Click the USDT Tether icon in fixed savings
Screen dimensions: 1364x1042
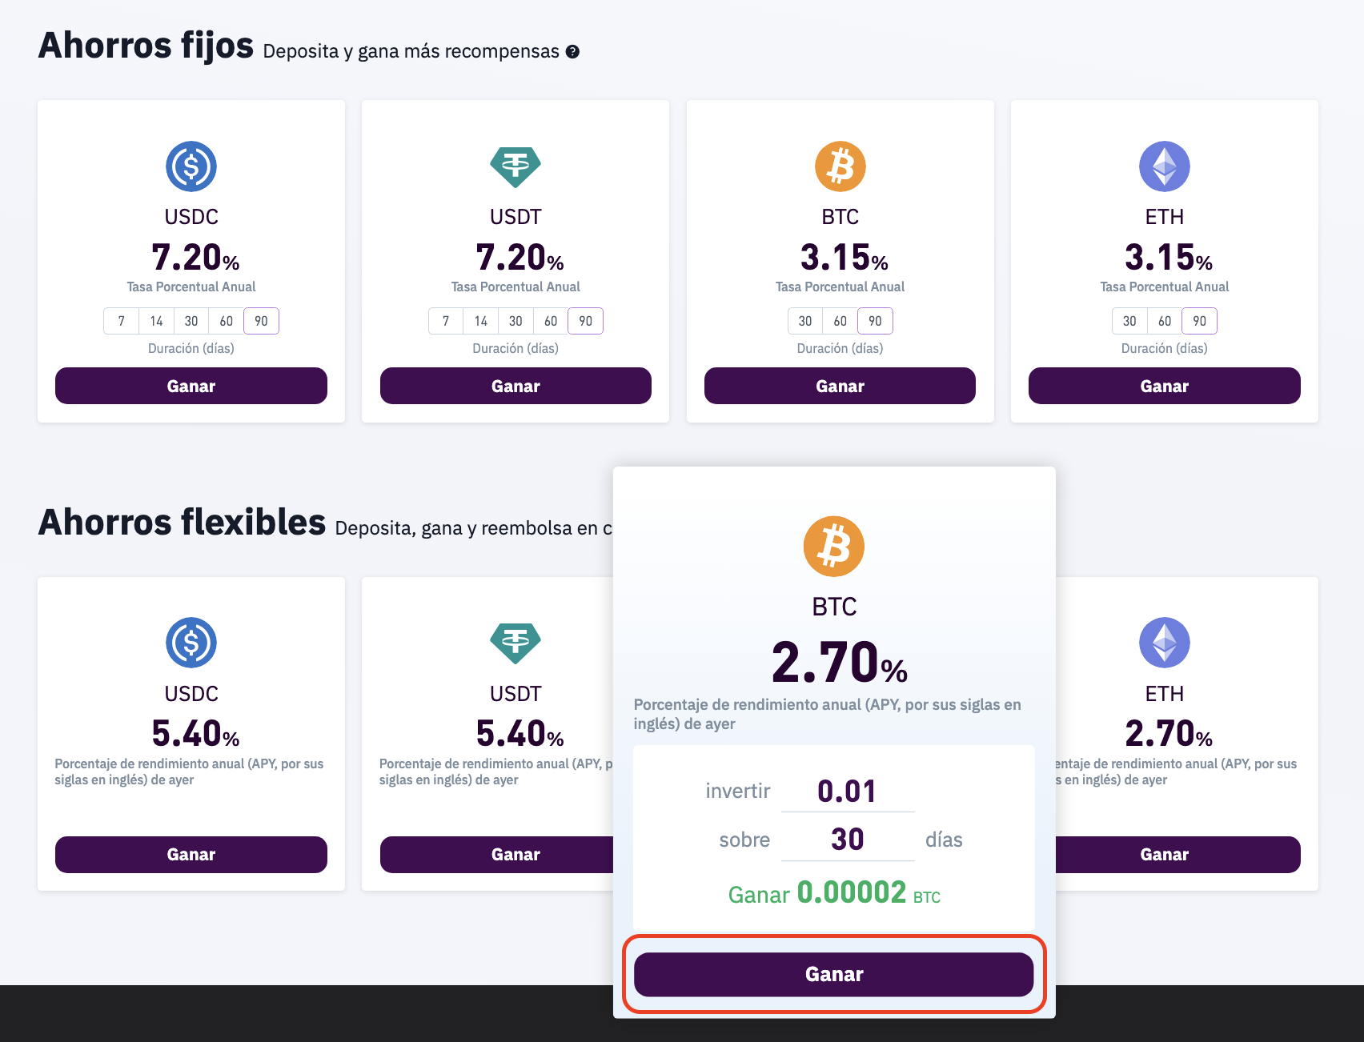(516, 166)
